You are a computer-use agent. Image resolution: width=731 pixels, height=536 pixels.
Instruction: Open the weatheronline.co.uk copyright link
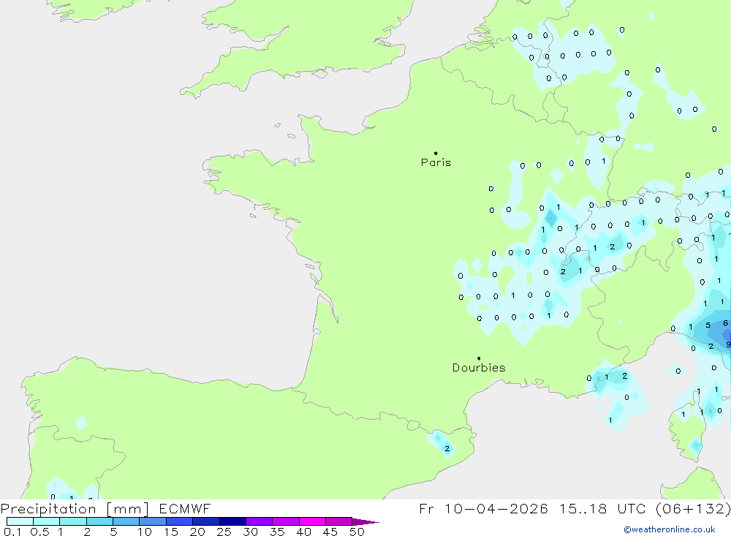click(x=669, y=529)
